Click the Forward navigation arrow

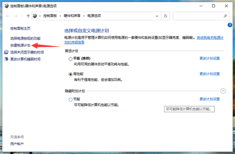coord(16,16)
